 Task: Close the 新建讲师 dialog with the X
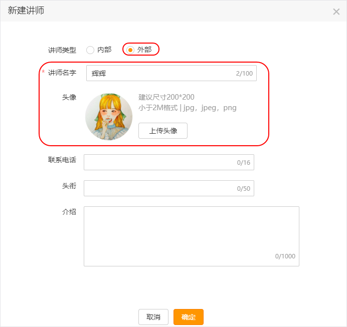336,12
